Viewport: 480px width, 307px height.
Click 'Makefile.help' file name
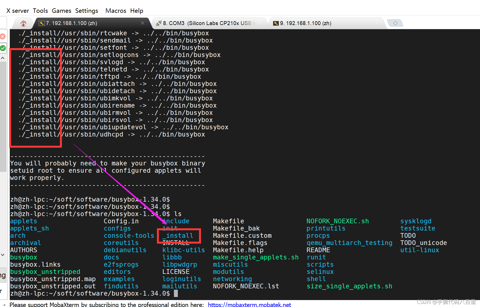click(238, 250)
